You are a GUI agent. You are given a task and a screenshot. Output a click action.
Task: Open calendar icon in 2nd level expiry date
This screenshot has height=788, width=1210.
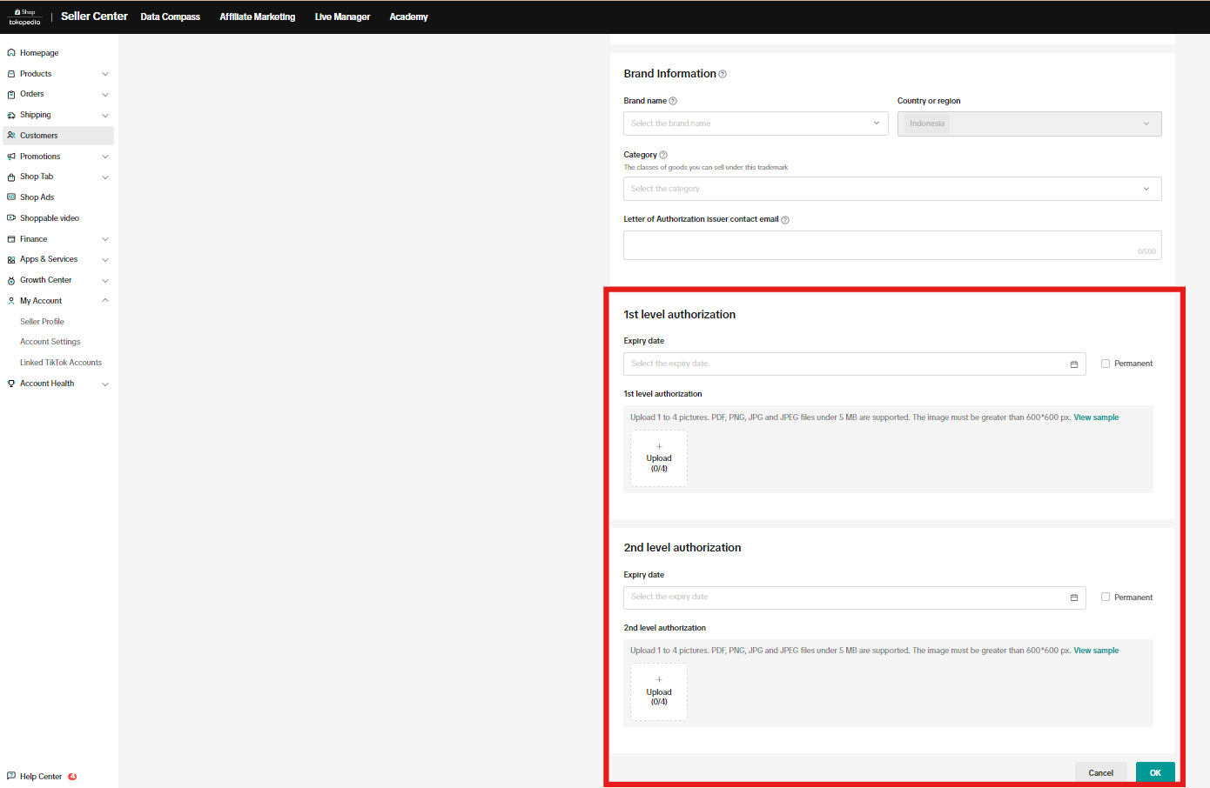point(1073,598)
